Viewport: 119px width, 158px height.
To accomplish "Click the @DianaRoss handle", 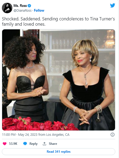I will pos(22,11).
